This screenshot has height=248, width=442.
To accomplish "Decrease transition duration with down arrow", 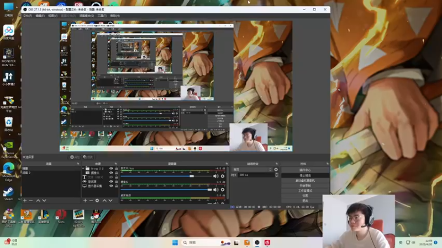I will click(x=277, y=176).
